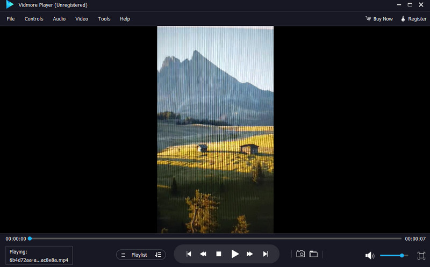Skip to the previous track
The width and height of the screenshot is (430, 267).
pos(189,254)
